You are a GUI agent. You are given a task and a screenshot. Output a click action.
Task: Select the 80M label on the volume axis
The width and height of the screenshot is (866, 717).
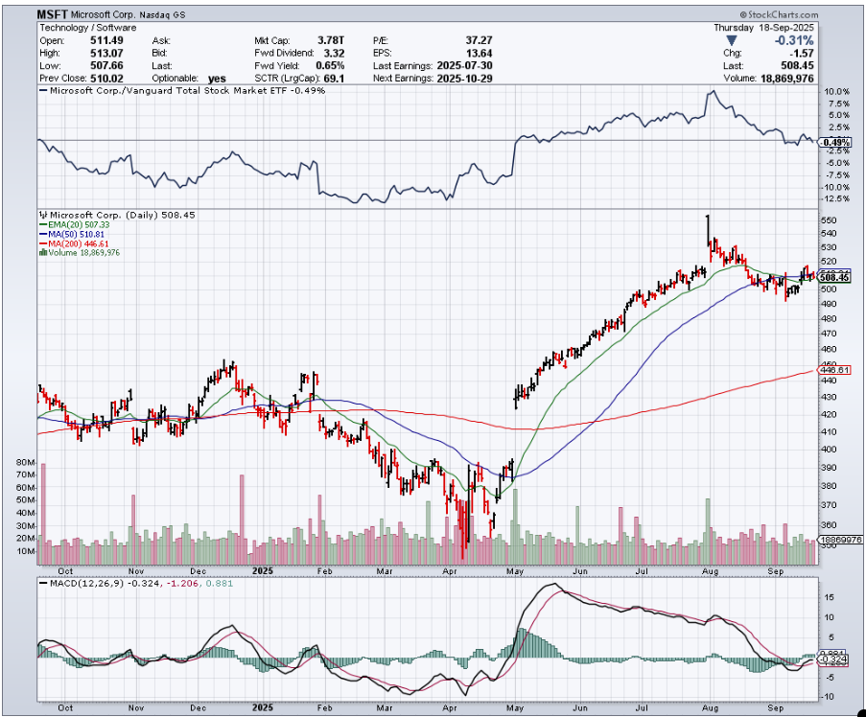pyautogui.click(x=26, y=462)
